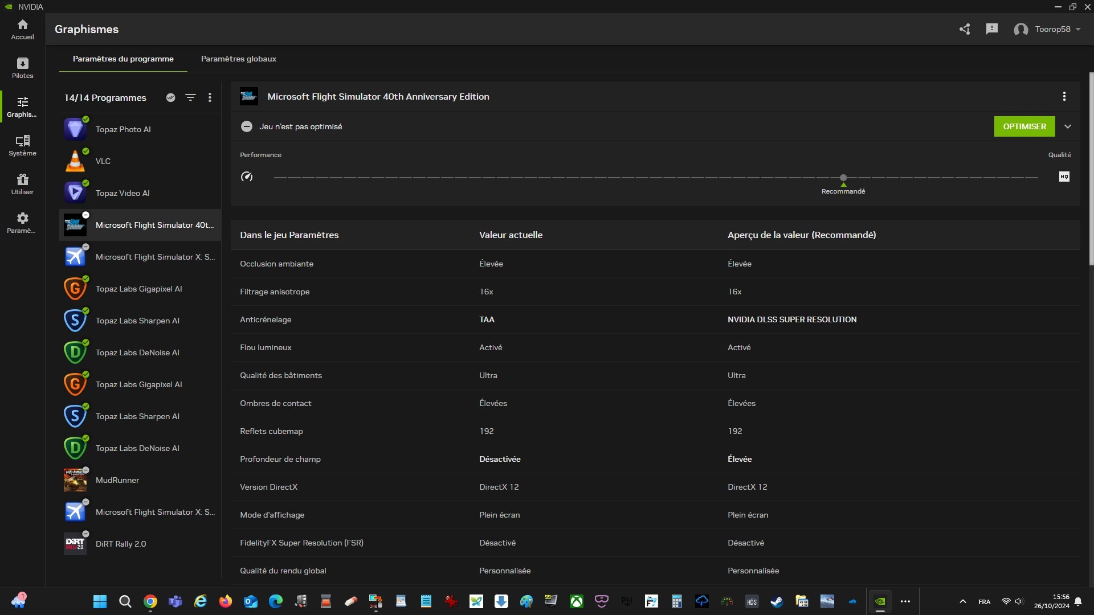This screenshot has height=615, width=1094.
Task: Select Paramètres du programme tab
Action: [123, 59]
